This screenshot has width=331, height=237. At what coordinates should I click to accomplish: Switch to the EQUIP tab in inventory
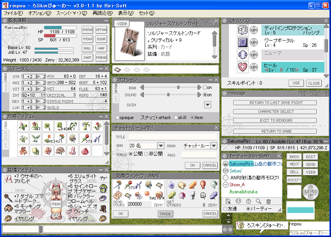(6, 135)
